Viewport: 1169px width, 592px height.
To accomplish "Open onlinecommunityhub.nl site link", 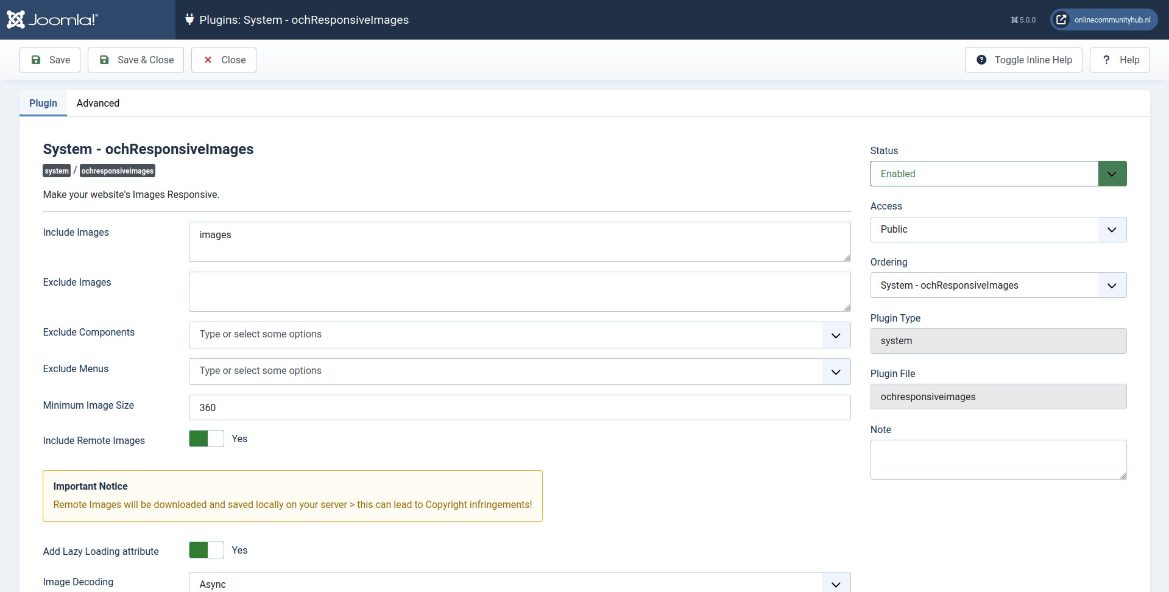I will pos(1103,19).
